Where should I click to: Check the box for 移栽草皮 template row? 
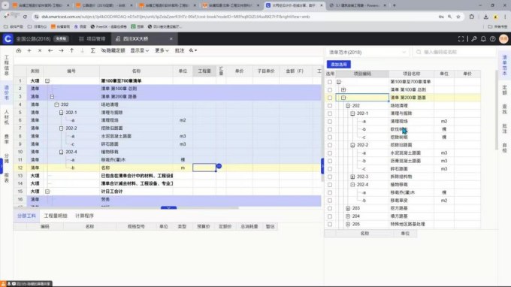[x=330, y=201]
